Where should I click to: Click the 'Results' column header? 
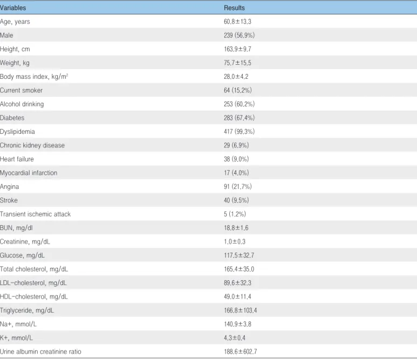click(x=234, y=8)
